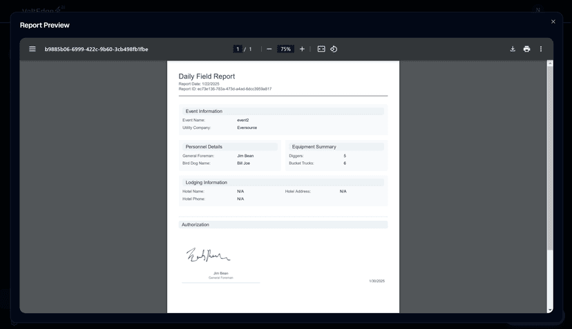Click the fit to page icon
This screenshot has height=329, width=572.
pyautogui.click(x=321, y=49)
